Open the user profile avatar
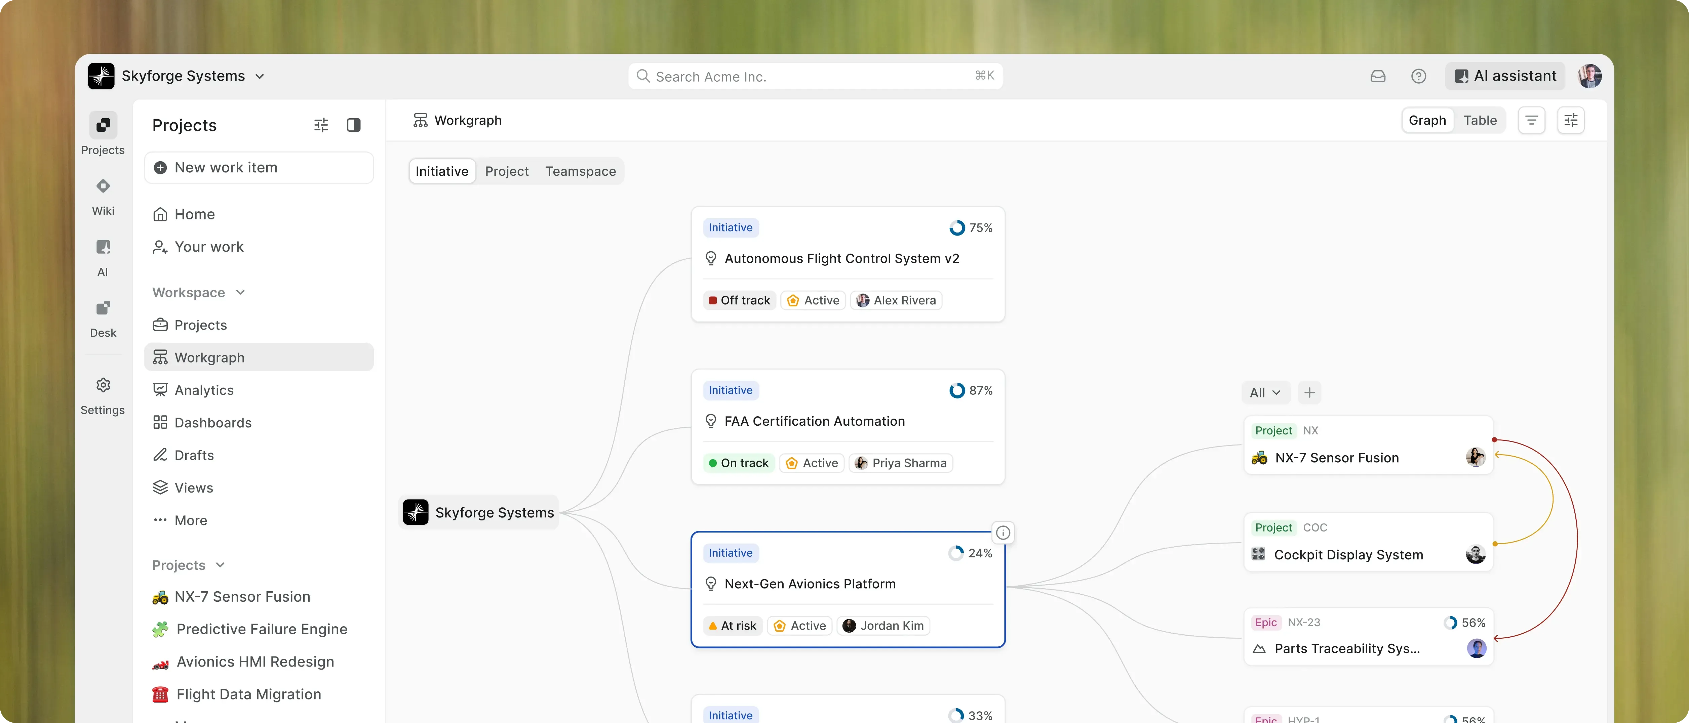1689x723 pixels. pos(1589,76)
